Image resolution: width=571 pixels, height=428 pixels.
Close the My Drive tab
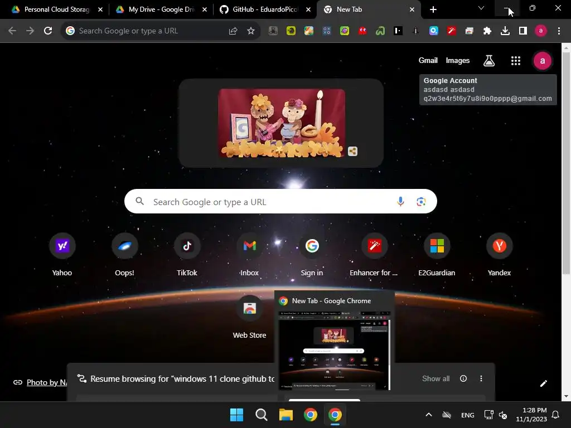click(x=205, y=9)
